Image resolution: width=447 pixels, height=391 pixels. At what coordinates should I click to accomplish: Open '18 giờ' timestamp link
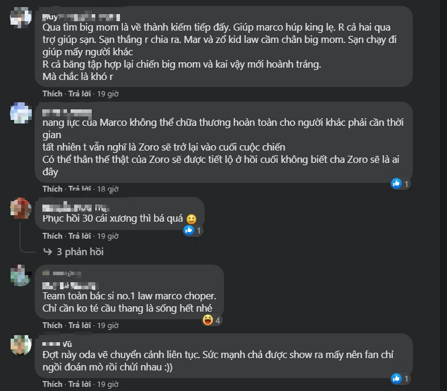click(x=108, y=189)
